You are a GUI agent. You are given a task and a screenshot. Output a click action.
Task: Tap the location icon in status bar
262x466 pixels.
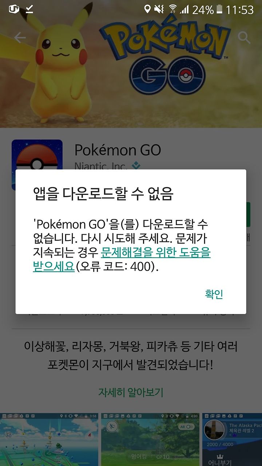pyautogui.click(x=147, y=9)
